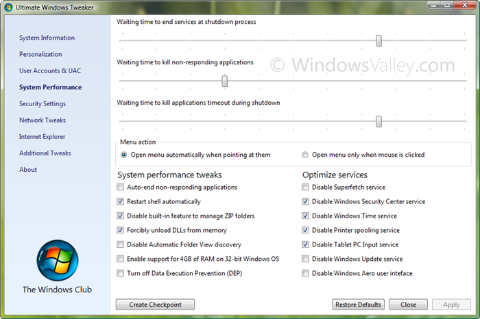480x319 pixels.
Task: Uncheck Disable Printer spooling service
Action: point(305,230)
